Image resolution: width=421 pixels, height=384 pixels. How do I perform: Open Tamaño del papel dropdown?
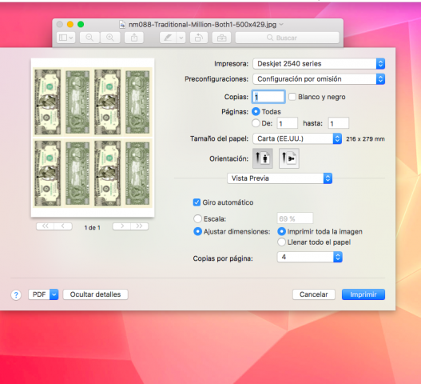297,138
